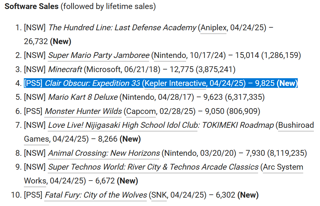
Task: Click the Bushiroad publisher link
Action: click(296, 125)
